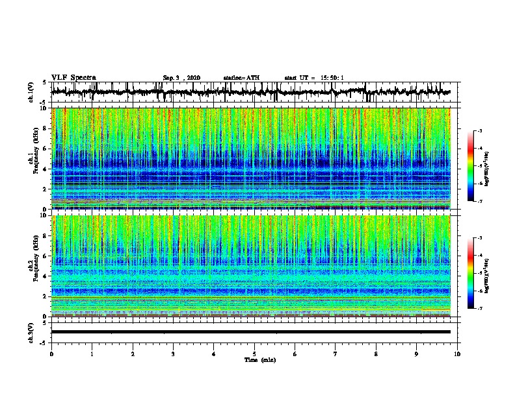Click the "-3" tick on the upper colorbar
Viewport: 515px width, 397px height.
480,130
